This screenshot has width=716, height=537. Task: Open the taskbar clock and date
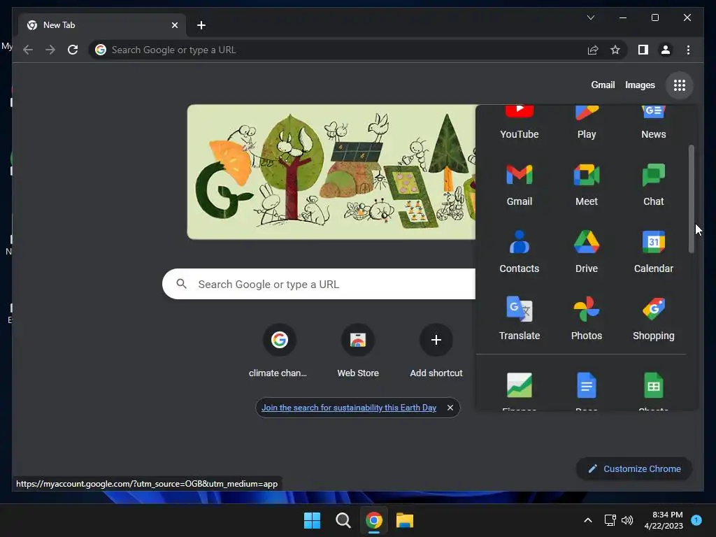click(x=664, y=520)
